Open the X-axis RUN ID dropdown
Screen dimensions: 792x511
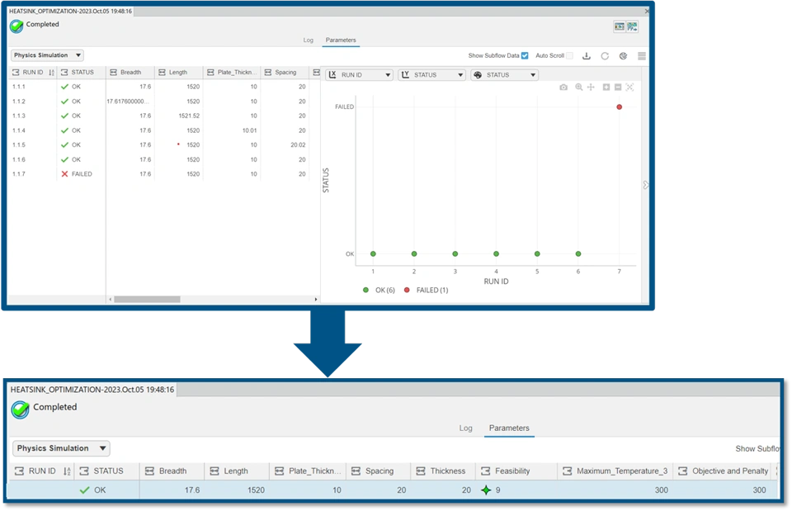(360, 75)
